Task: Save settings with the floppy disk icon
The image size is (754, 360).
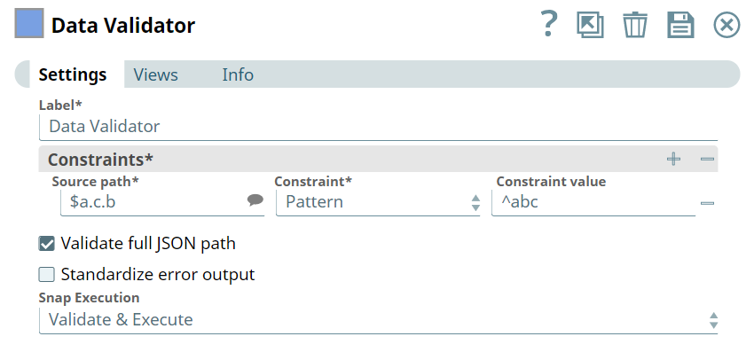Action: point(680,24)
